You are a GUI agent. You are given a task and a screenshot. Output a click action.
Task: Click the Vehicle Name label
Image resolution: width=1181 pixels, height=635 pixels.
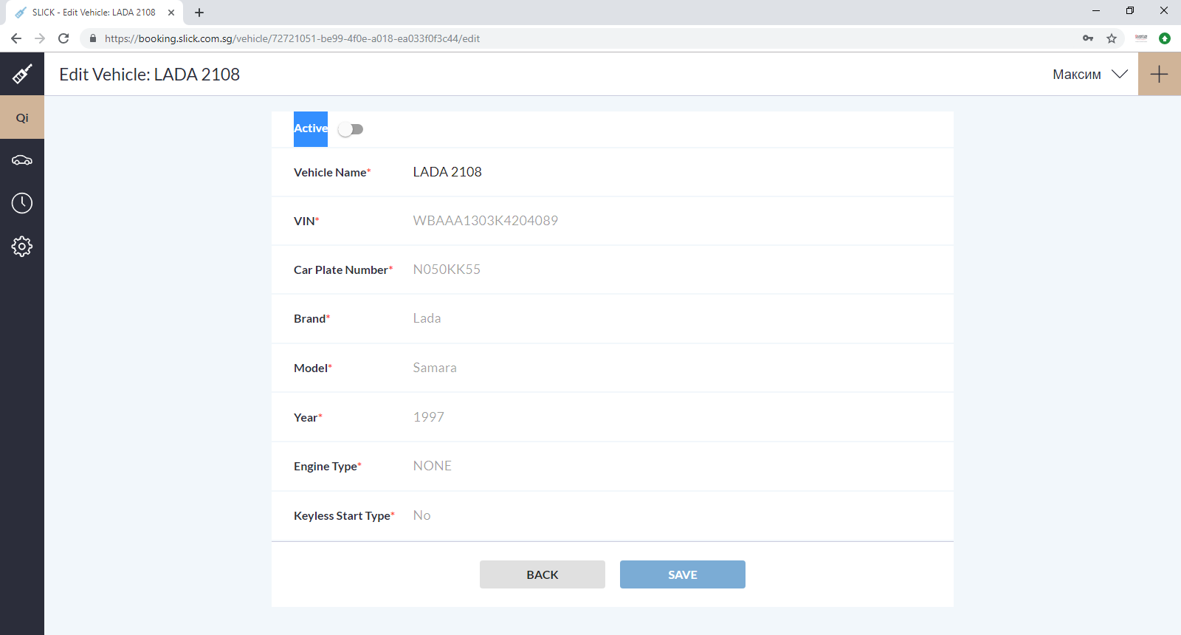click(332, 172)
